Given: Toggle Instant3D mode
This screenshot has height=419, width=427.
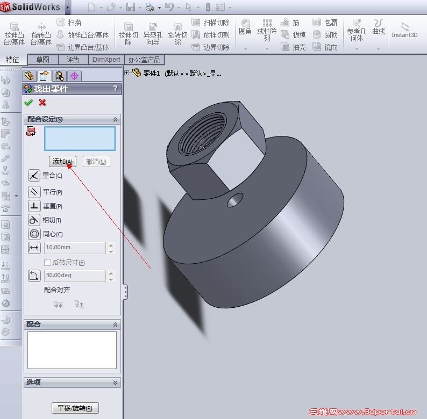Looking at the screenshot, I should 404,31.
